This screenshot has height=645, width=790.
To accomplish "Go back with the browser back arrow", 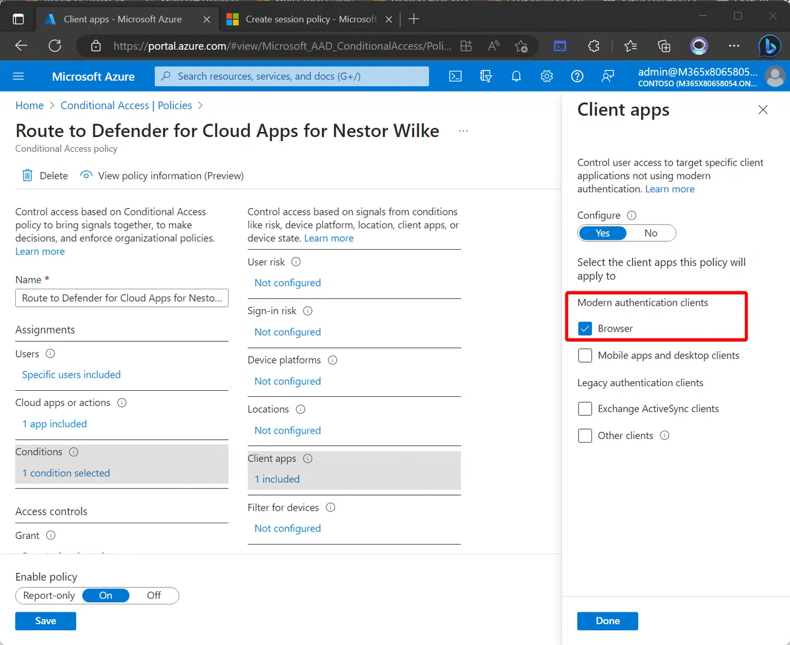I will tap(21, 46).
